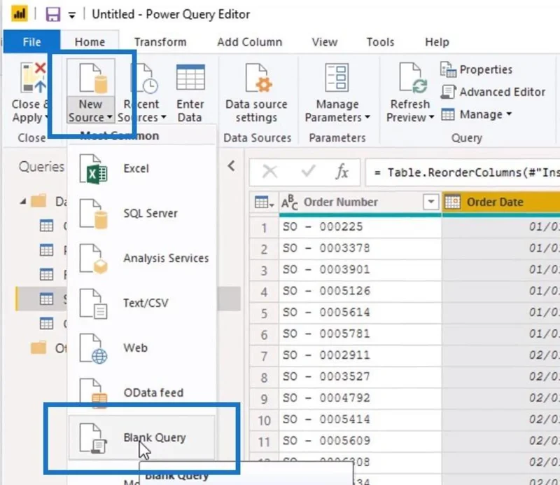The height and width of the screenshot is (485, 560).
Task: Cancel formula with the X icon
Action: pos(269,172)
